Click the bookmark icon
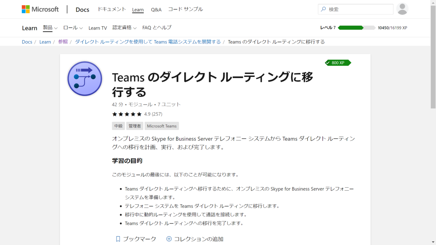The width and height of the screenshot is (436, 245). pyautogui.click(x=118, y=239)
